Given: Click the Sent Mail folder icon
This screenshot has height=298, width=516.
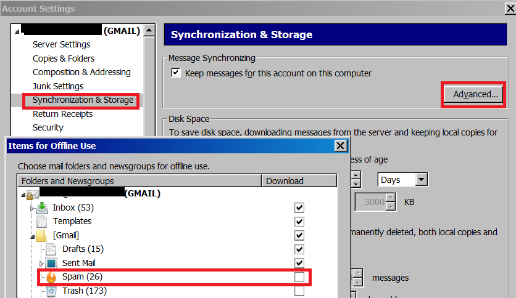Looking at the screenshot, I should 52,264.
